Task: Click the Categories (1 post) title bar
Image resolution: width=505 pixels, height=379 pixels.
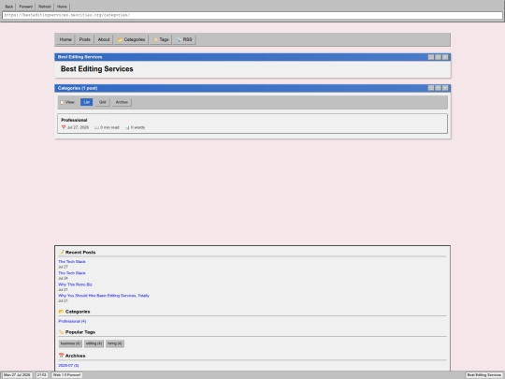Action: pos(252,88)
